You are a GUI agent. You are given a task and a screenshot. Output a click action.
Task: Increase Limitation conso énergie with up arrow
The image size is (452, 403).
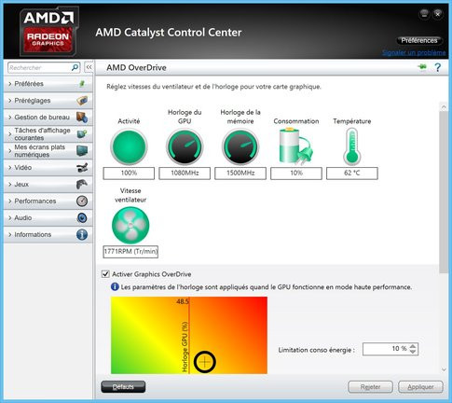[x=413, y=346]
